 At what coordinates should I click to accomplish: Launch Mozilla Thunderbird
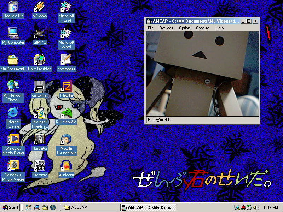pos(66,139)
